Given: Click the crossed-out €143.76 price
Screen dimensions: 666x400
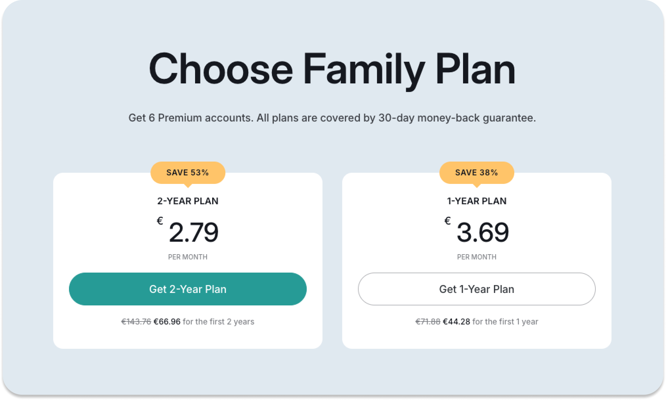Looking at the screenshot, I should click(136, 322).
